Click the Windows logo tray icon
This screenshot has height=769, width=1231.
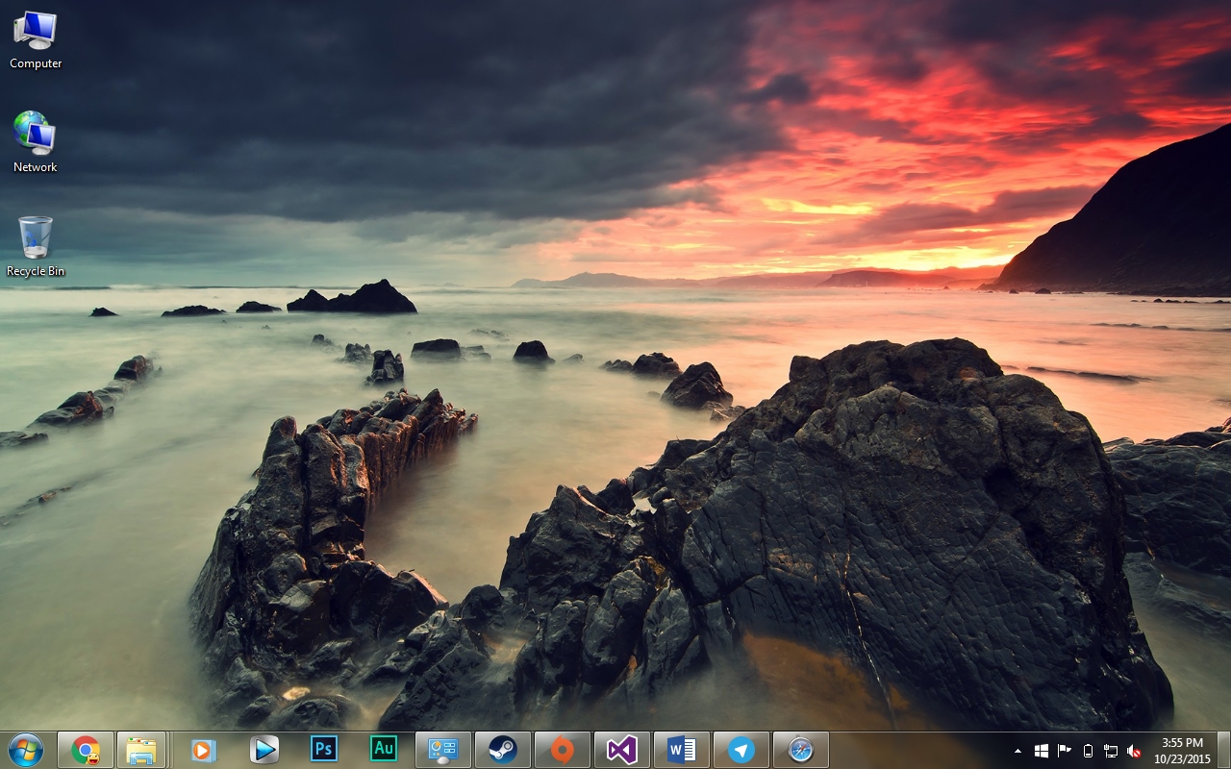coord(1042,751)
